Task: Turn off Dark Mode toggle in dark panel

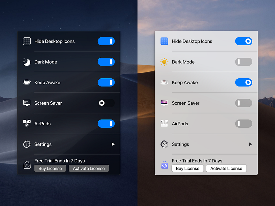Action: [106, 62]
